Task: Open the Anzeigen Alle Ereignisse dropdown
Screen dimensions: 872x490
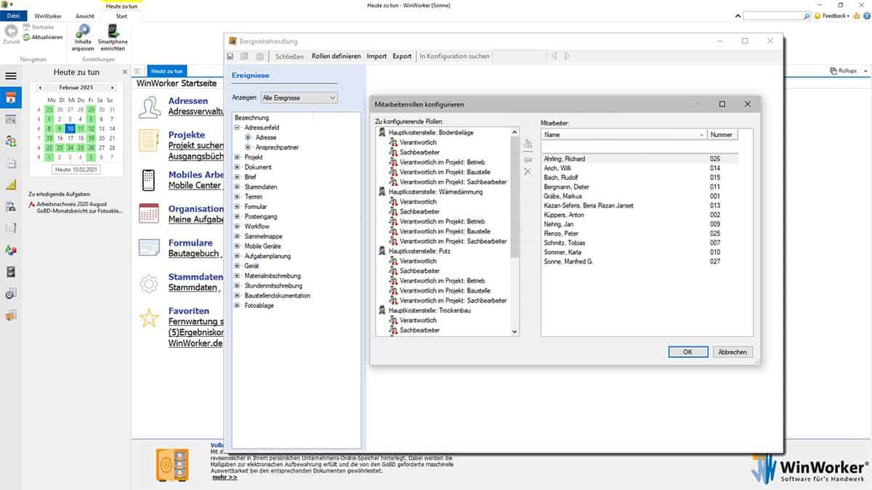Action: click(299, 97)
